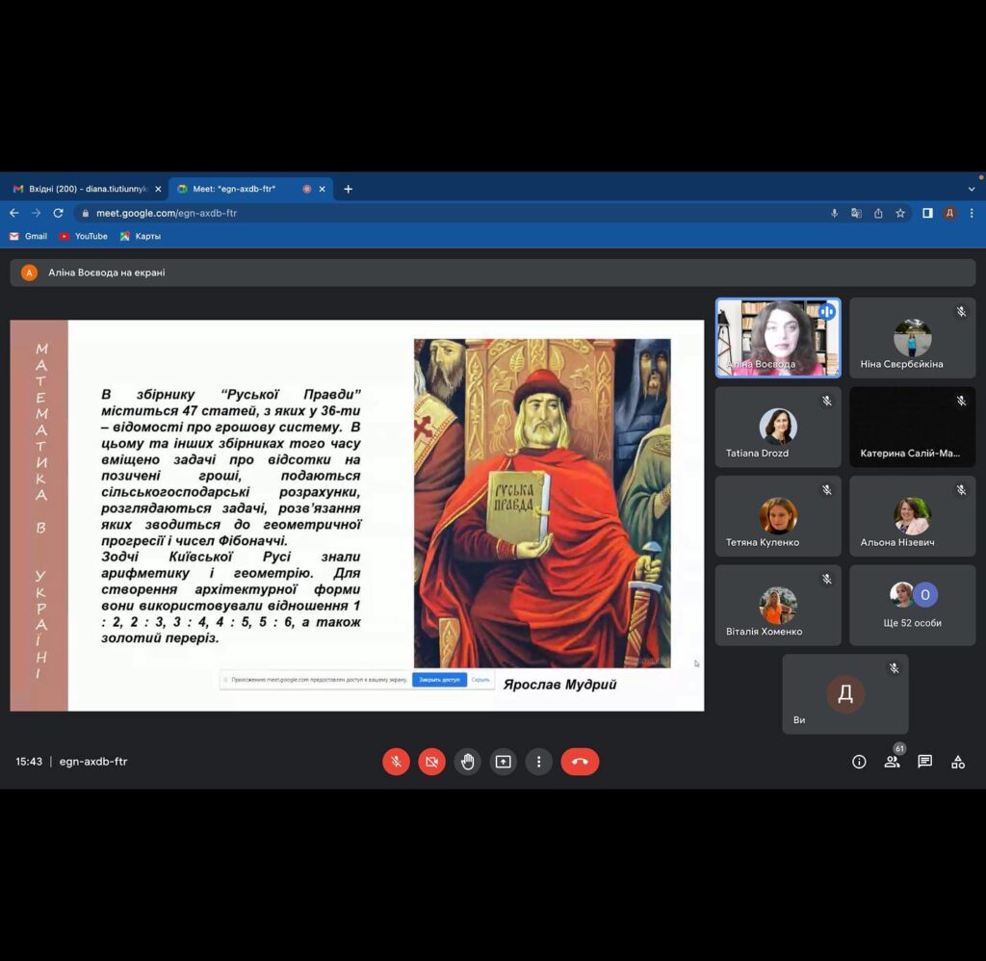This screenshot has width=986, height=961.
Task: Open the Gmail bookmark
Action: [x=28, y=236]
